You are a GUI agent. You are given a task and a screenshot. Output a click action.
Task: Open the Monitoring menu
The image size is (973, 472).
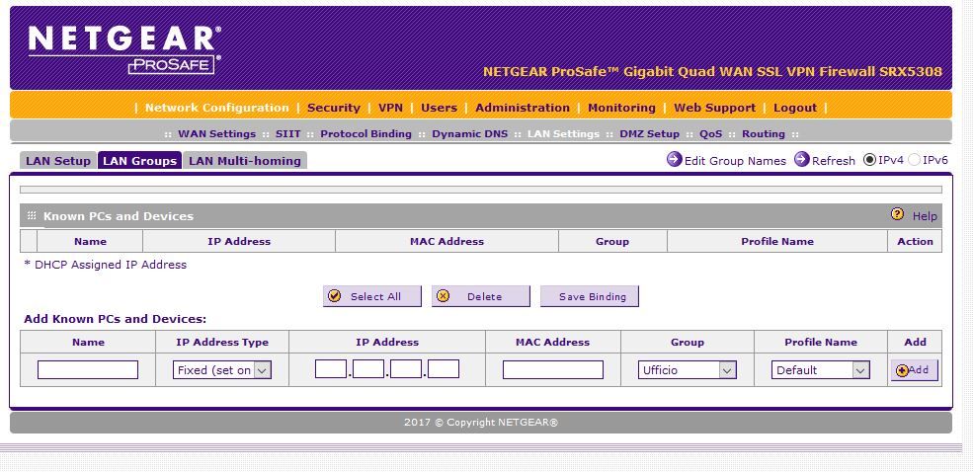pyautogui.click(x=621, y=108)
